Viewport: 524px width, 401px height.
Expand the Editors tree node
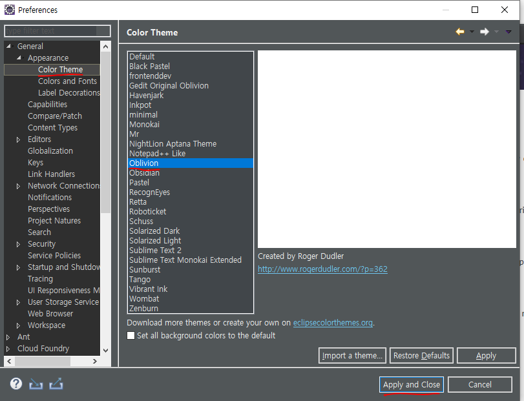click(18, 139)
